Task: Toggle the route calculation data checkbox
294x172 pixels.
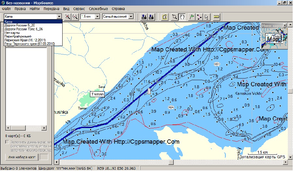Action: [x=7, y=142]
